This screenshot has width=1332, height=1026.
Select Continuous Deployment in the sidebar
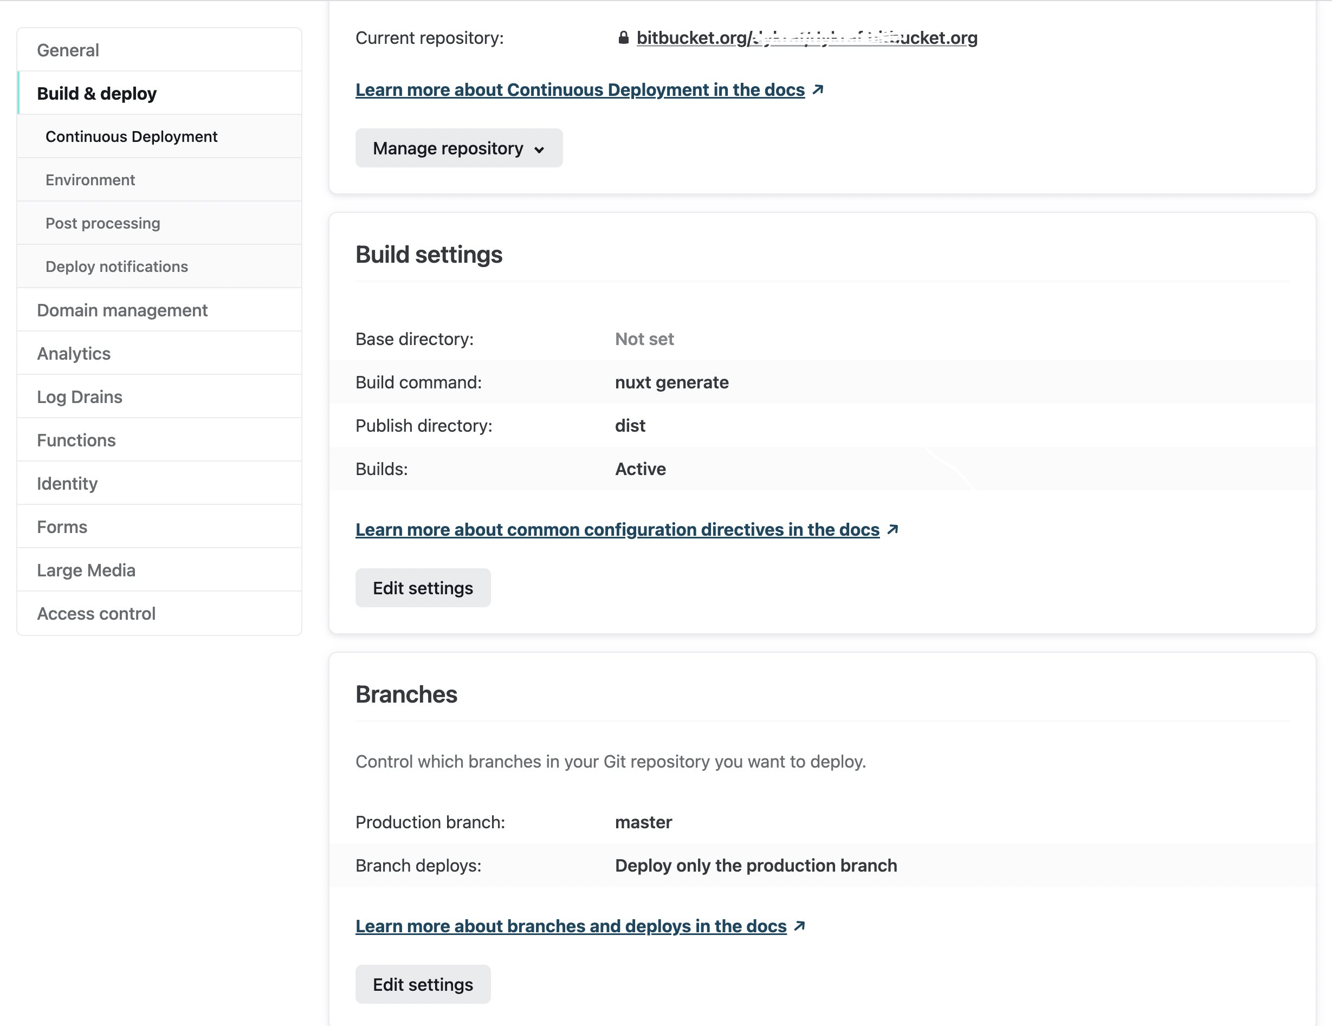click(x=131, y=137)
